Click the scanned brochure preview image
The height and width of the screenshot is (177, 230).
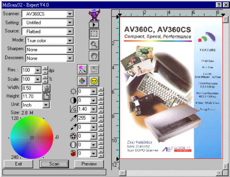coord(171,88)
